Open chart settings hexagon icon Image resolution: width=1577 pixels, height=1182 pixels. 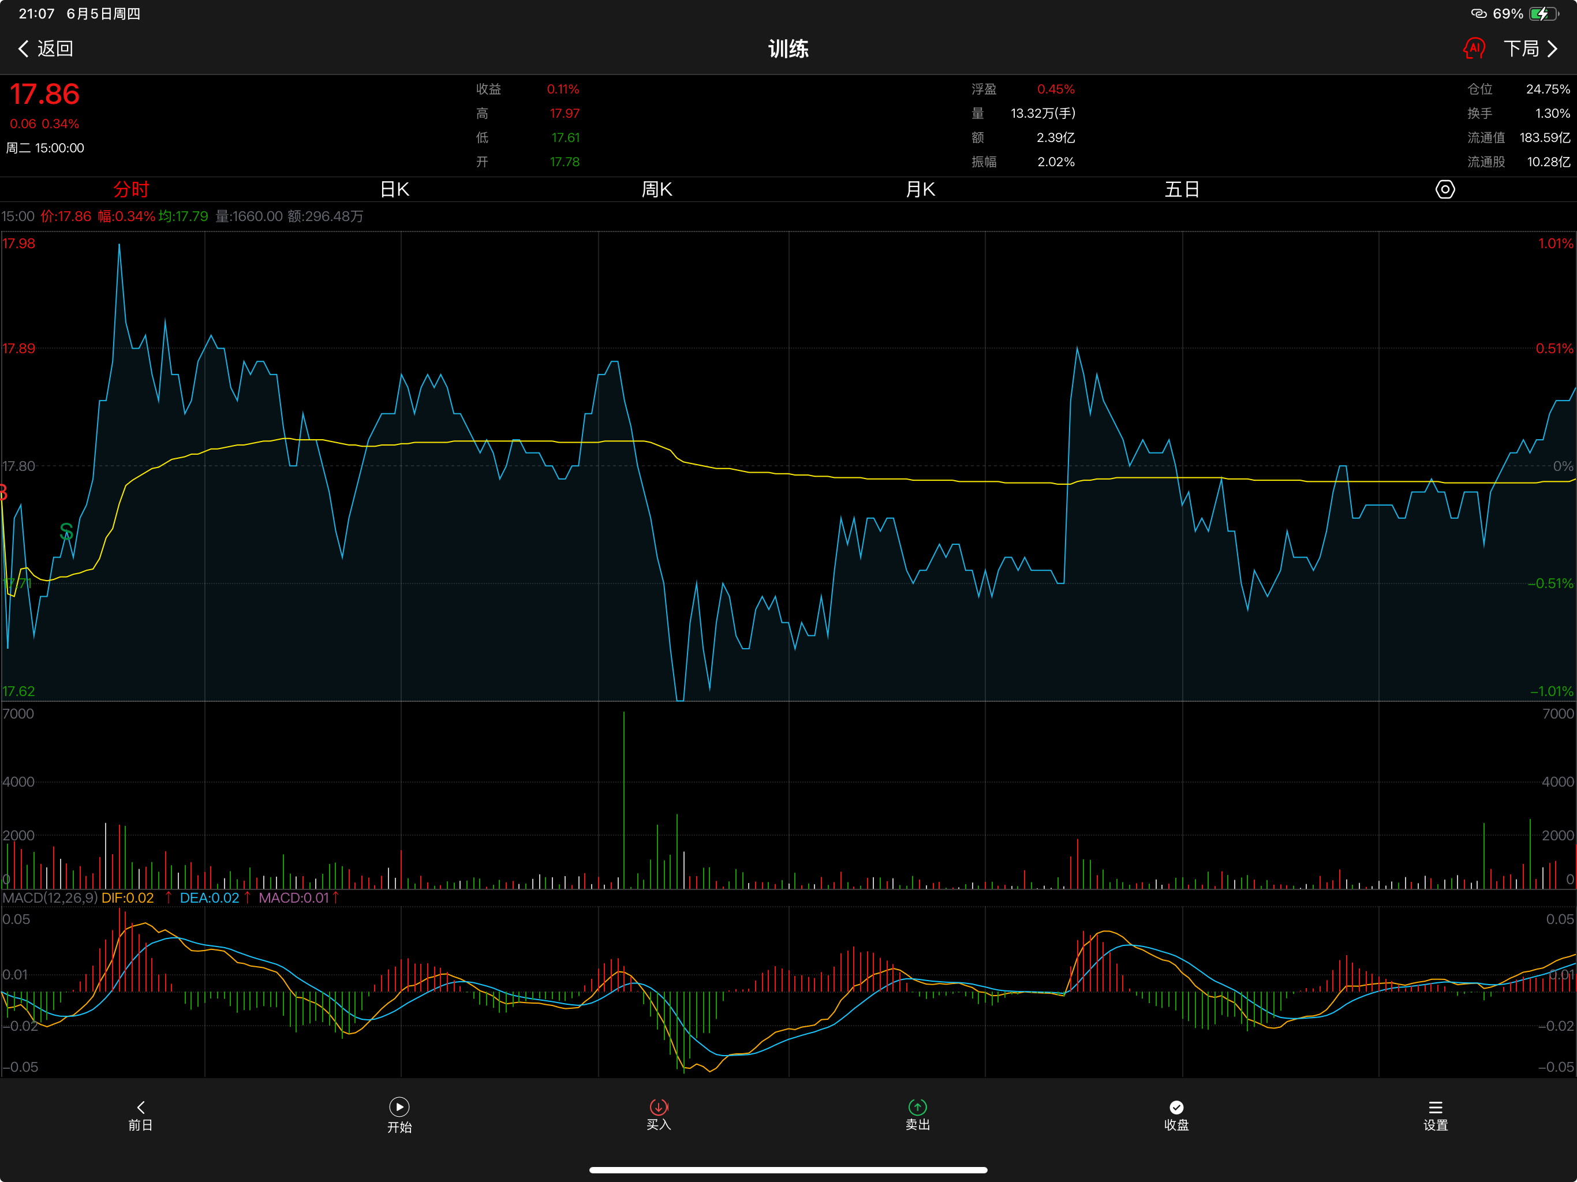pos(1444,190)
